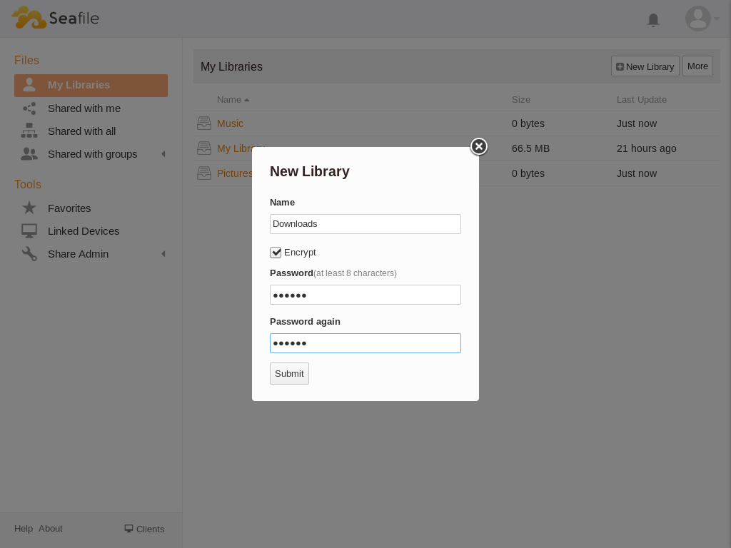Expand the Share Admin arrow
Viewport: 731px width, 548px height.
pyautogui.click(x=163, y=254)
